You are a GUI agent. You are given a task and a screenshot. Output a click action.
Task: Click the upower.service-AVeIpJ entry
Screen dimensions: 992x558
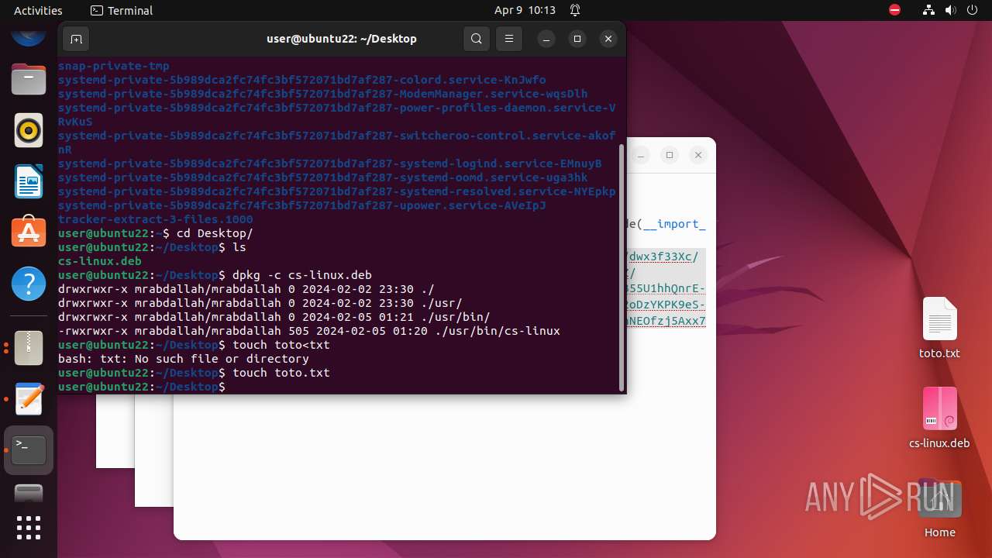click(302, 205)
